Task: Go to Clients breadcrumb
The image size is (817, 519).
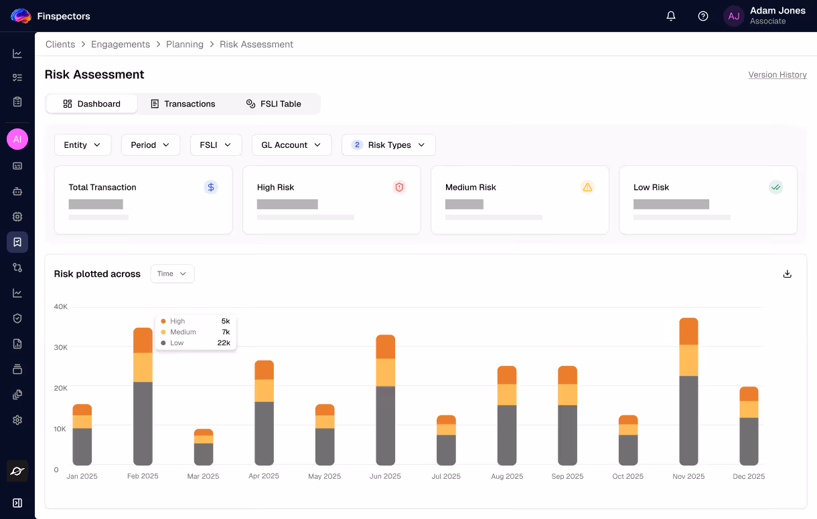Action: tap(60, 44)
